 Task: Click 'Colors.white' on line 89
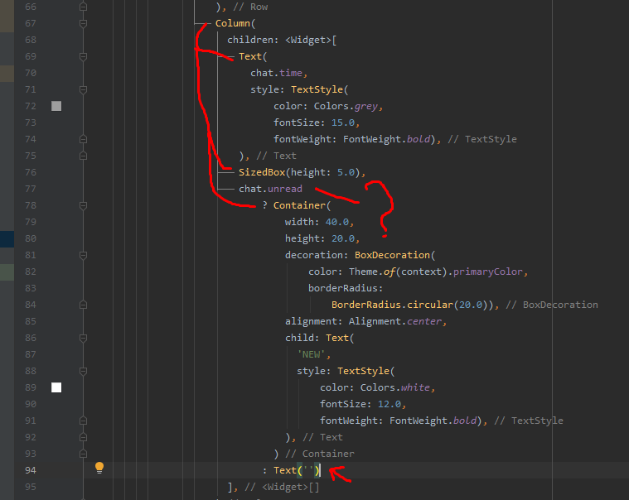(395, 387)
